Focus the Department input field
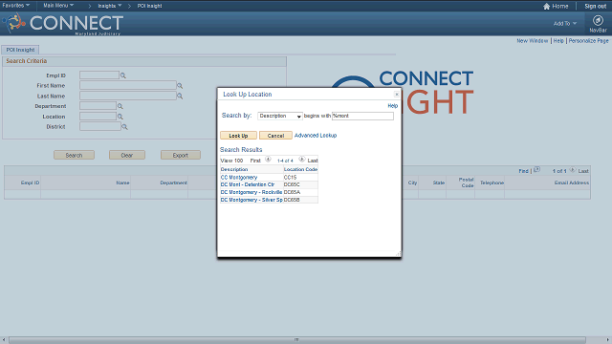 (x=98, y=106)
